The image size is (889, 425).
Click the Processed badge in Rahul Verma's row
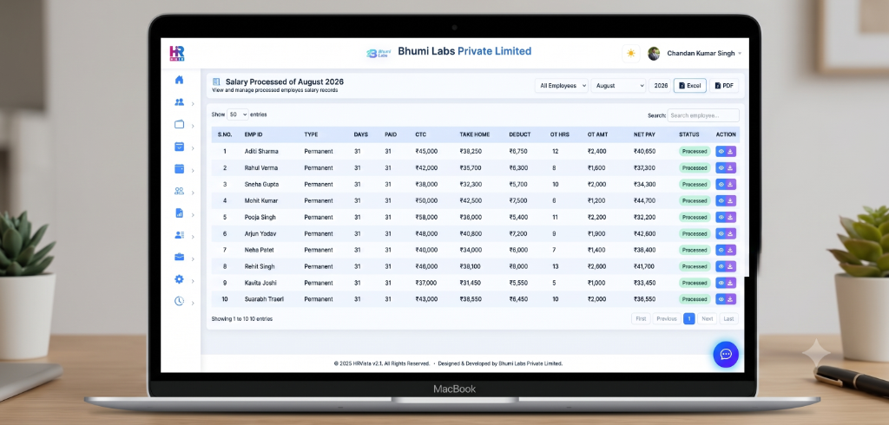pyautogui.click(x=695, y=167)
